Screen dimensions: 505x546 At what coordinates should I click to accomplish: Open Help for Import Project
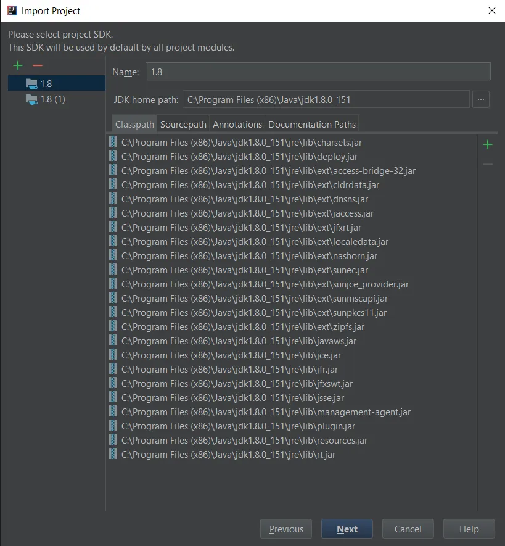[x=469, y=529]
